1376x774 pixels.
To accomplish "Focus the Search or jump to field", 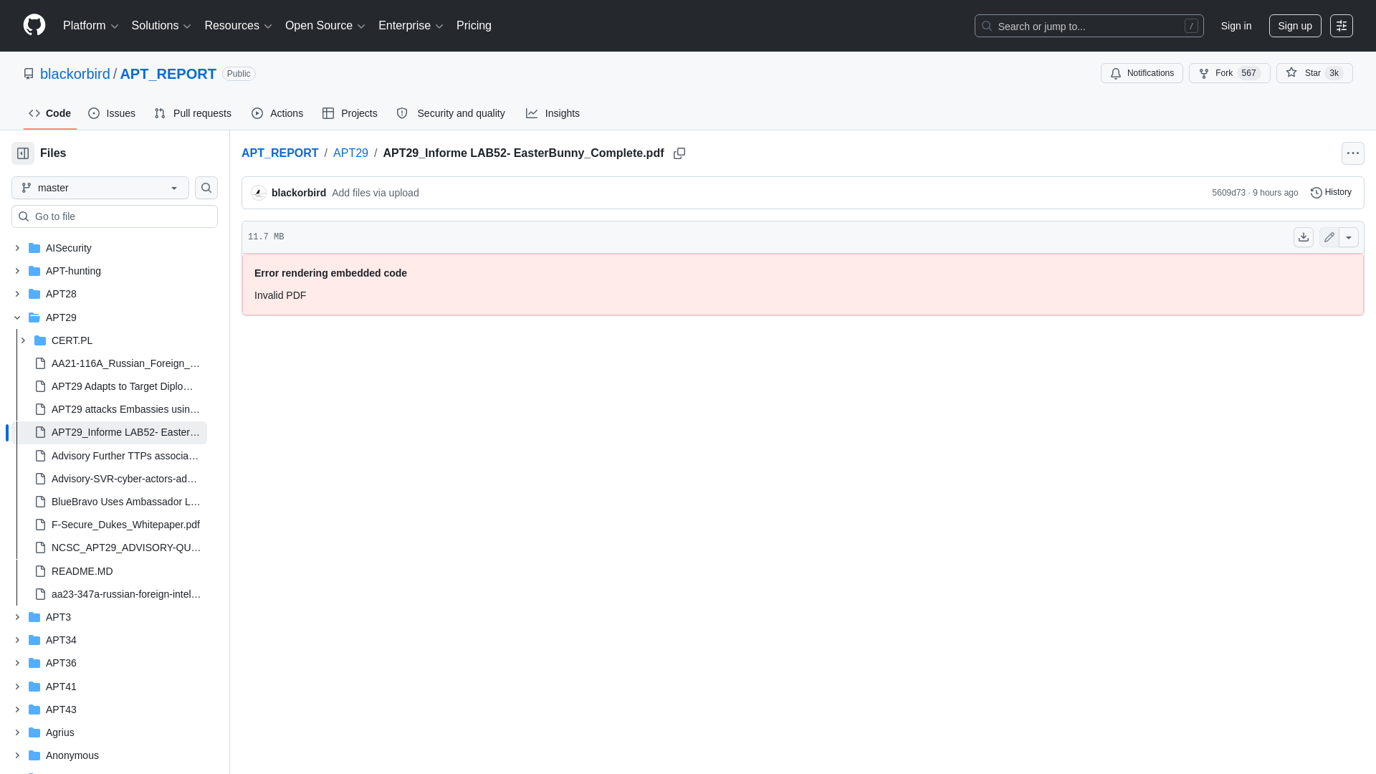I will pos(1089,26).
